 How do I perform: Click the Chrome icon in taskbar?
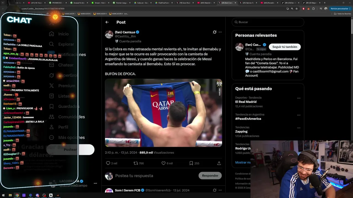coord(17,195)
